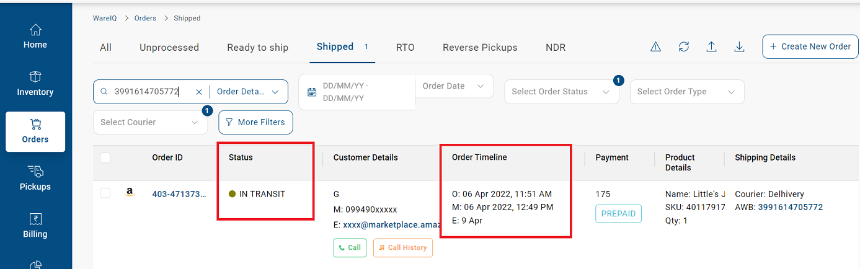This screenshot has height=269, width=860.
Task: Click the upload arrow icon
Action: 711,46
